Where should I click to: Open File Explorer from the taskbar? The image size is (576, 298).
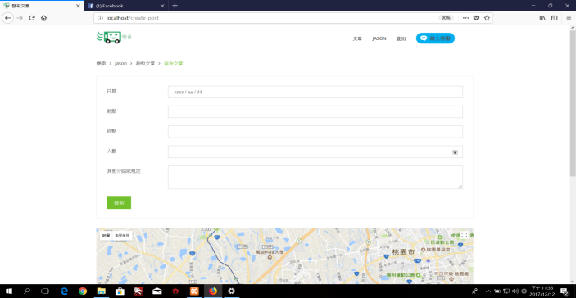pos(101,291)
